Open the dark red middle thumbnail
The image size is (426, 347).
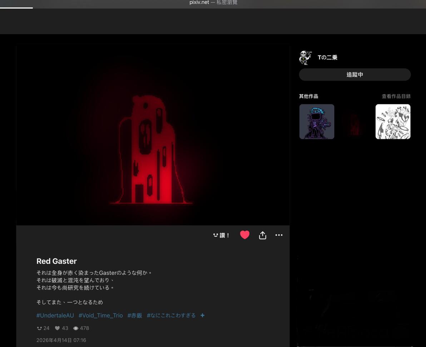click(x=355, y=122)
